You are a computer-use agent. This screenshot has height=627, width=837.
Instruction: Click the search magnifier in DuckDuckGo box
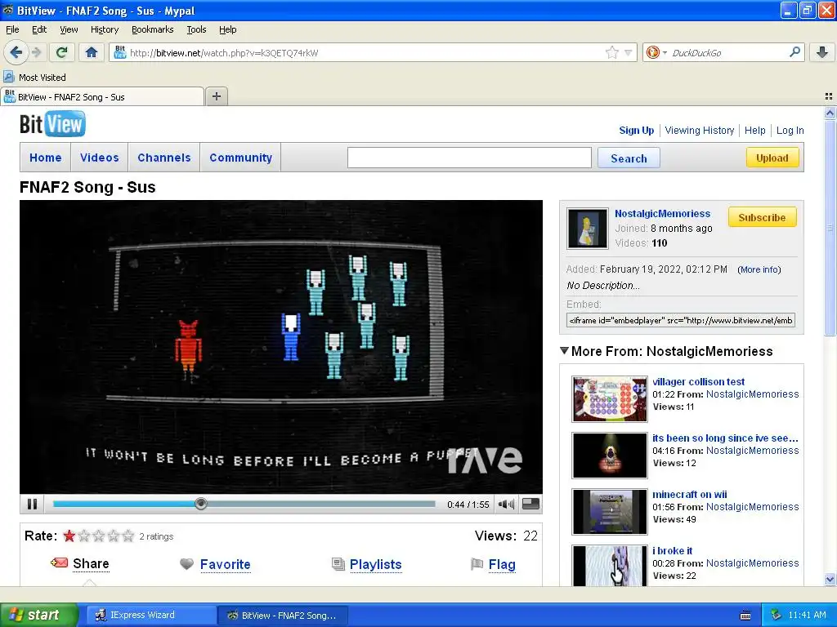[x=794, y=52]
